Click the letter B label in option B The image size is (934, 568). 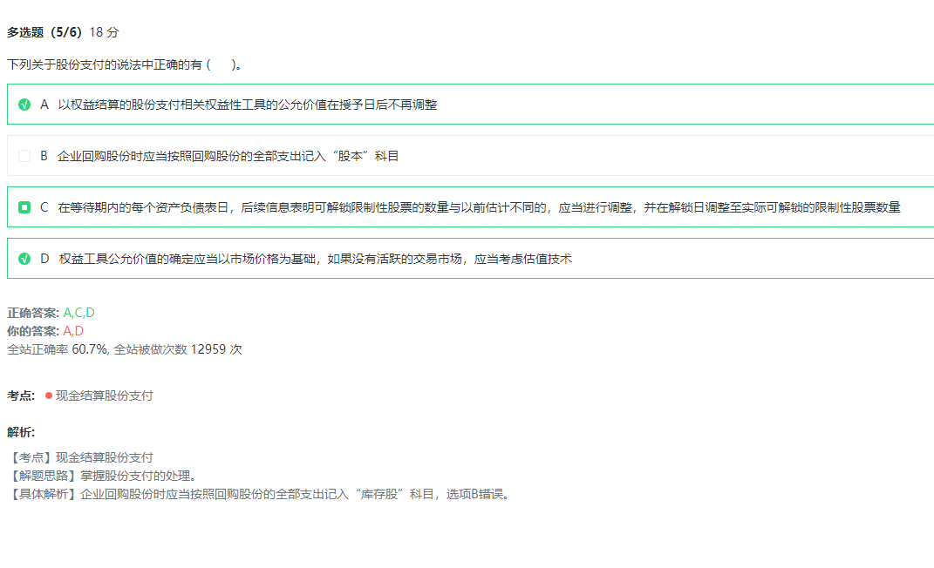tap(44, 156)
